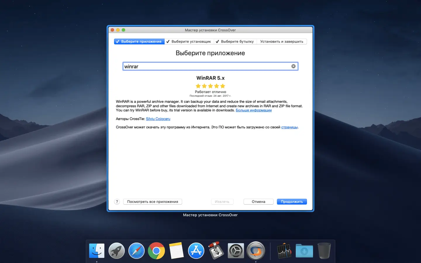This screenshot has height=263, width=421.
Task: Click inside the winrar search field
Action: pyautogui.click(x=205, y=66)
